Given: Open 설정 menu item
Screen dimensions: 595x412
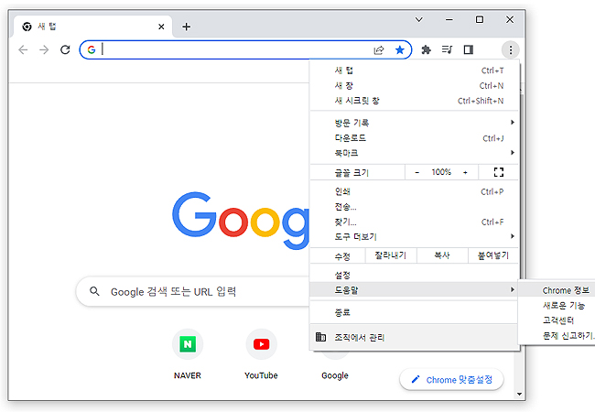Looking at the screenshot, I should click(415, 275).
